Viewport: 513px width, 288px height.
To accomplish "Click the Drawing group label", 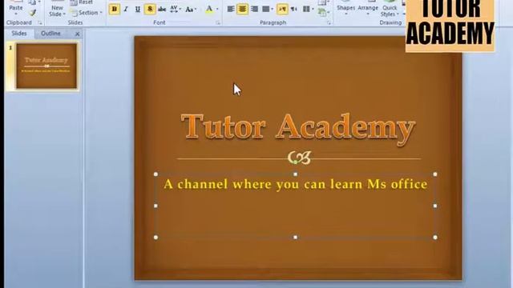I will (x=390, y=23).
